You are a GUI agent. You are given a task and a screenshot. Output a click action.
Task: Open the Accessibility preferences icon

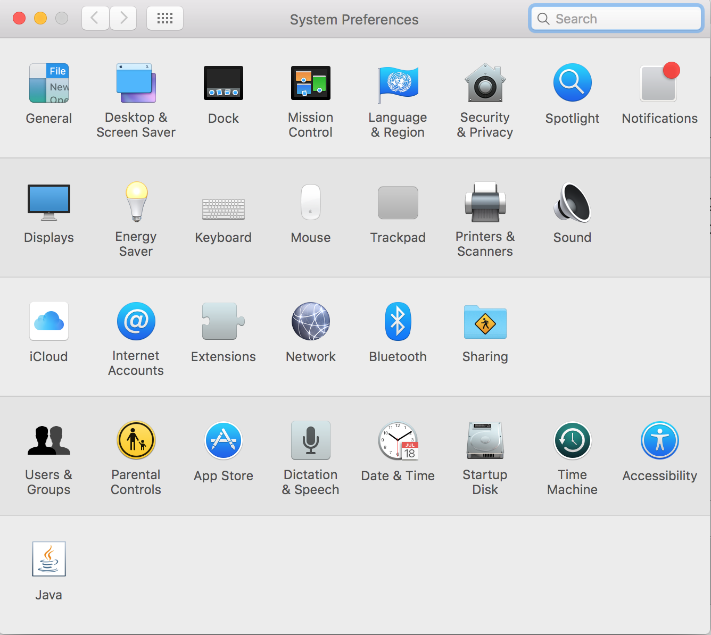tap(660, 440)
